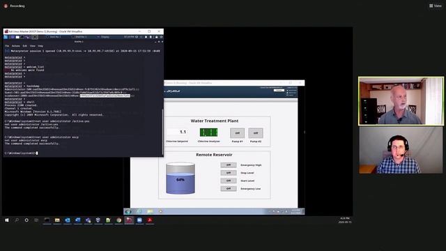This screenshot has width=446, height=251.
Task: Click the terminal scrollbar
Action: [x=162, y=132]
